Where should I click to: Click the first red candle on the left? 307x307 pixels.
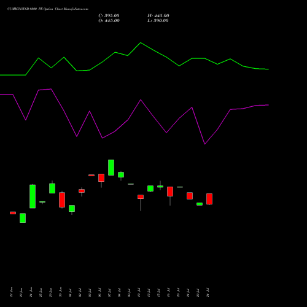[x=13, y=213]
